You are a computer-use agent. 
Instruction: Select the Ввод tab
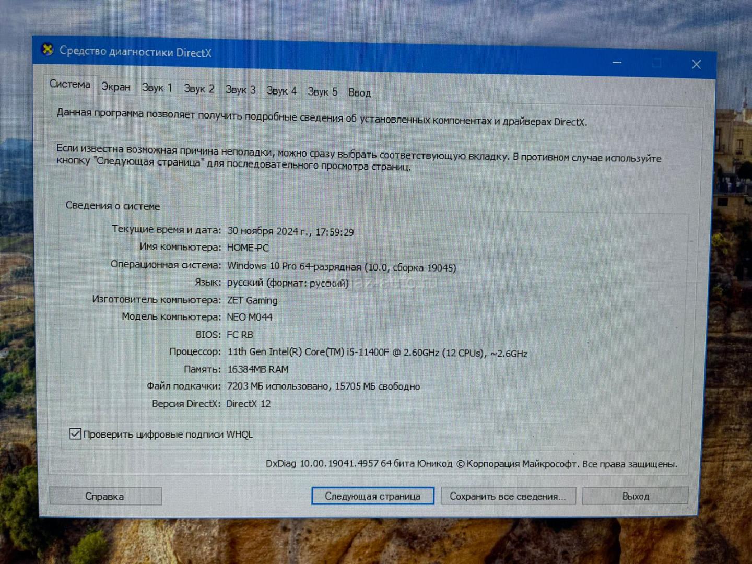[x=359, y=93]
